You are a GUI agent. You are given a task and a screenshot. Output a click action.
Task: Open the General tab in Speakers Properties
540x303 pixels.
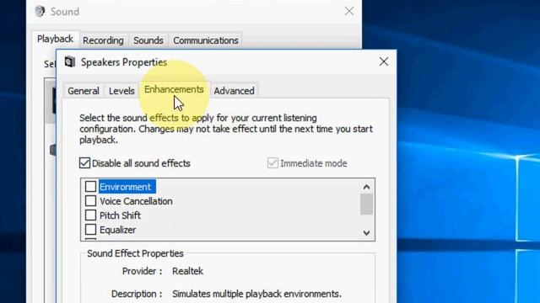point(84,91)
